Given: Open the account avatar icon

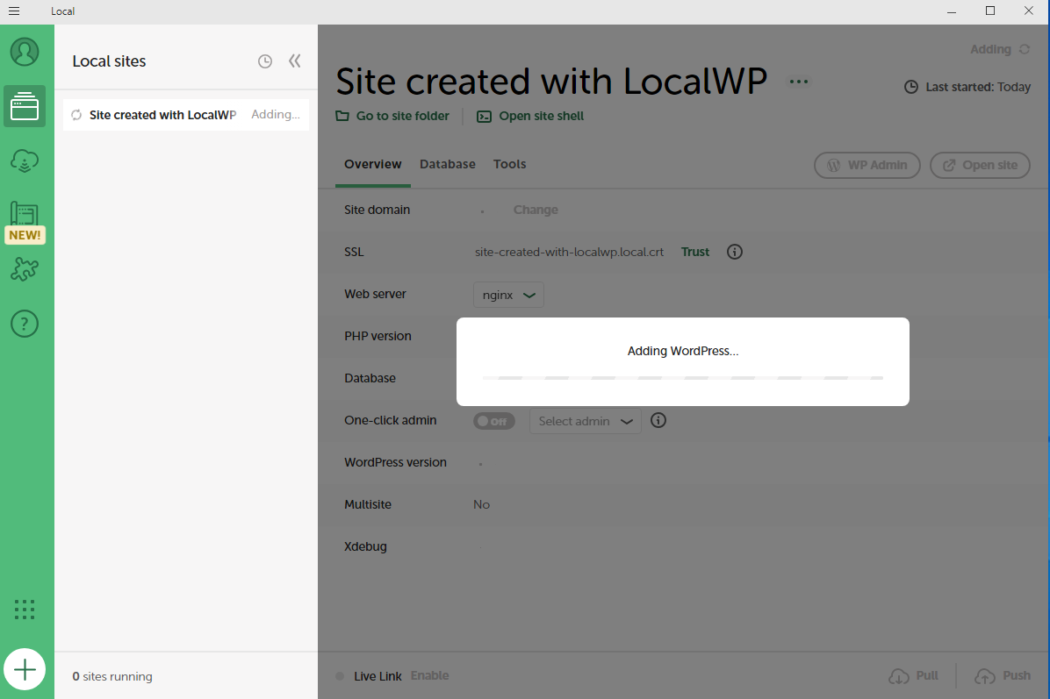Looking at the screenshot, I should [x=25, y=52].
